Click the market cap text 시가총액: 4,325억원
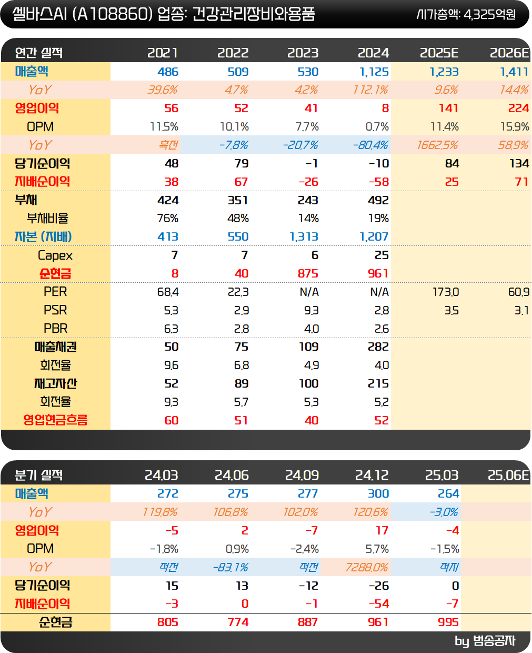532x653 pixels. pyautogui.click(x=466, y=14)
